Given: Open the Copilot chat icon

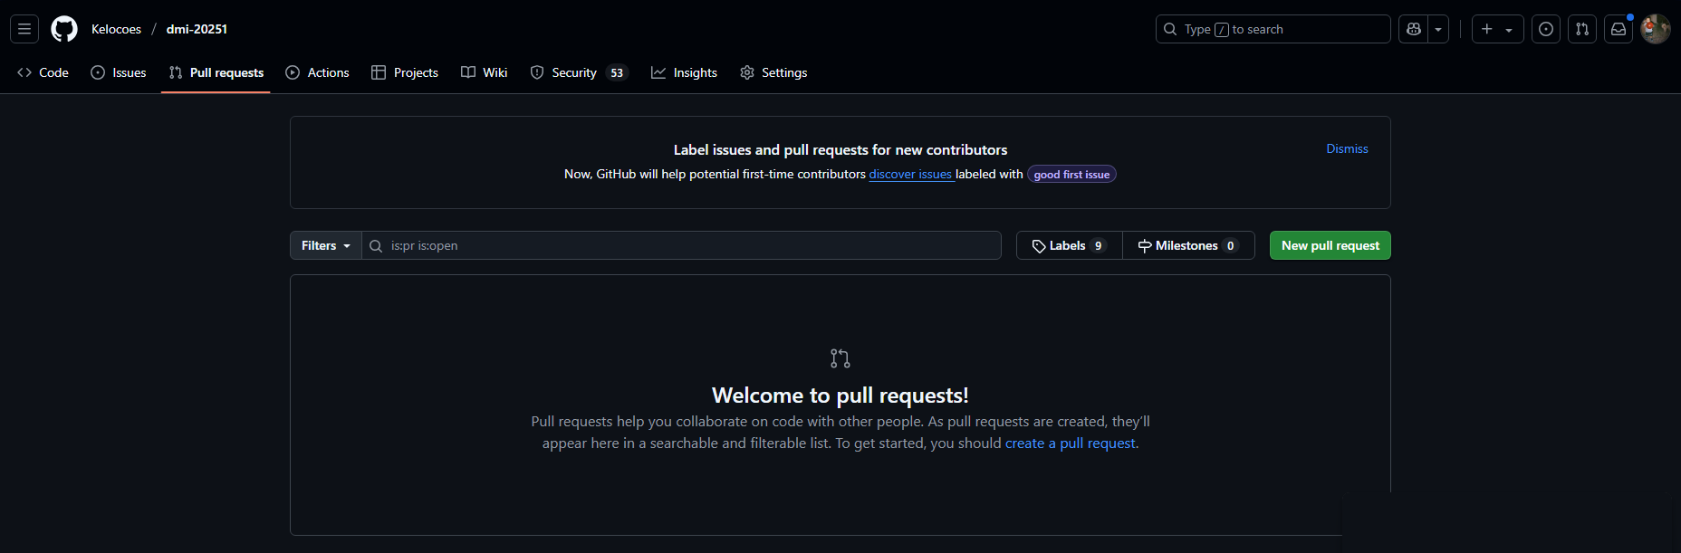Looking at the screenshot, I should 1413,29.
